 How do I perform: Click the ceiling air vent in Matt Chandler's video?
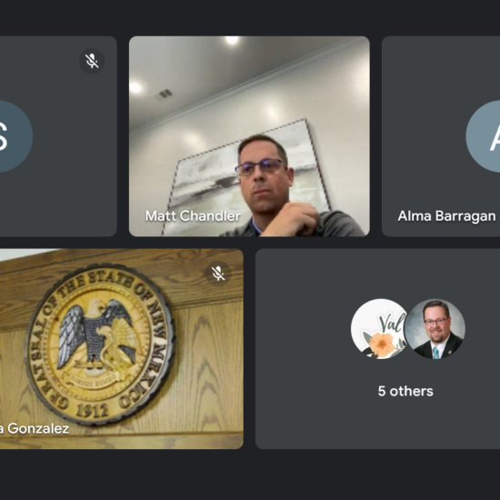pyautogui.click(x=165, y=94)
